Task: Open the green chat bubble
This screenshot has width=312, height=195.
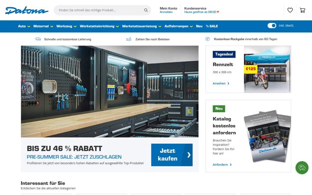Action: point(302,168)
